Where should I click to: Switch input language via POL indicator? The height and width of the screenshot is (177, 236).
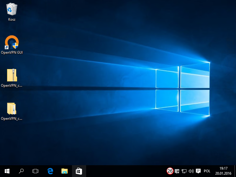click(x=207, y=171)
